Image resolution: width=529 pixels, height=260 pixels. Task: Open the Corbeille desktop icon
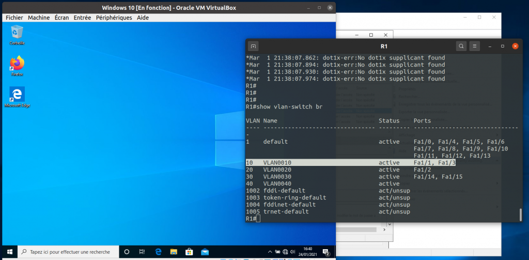(17, 35)
